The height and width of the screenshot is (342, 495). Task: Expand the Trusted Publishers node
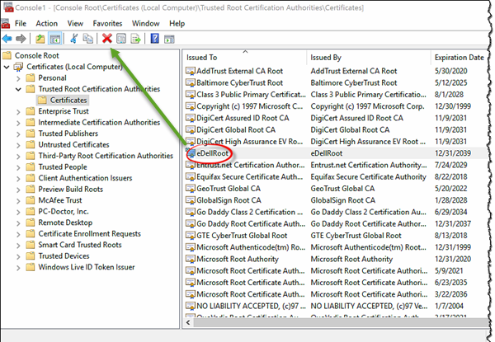[x=18, y=134]
